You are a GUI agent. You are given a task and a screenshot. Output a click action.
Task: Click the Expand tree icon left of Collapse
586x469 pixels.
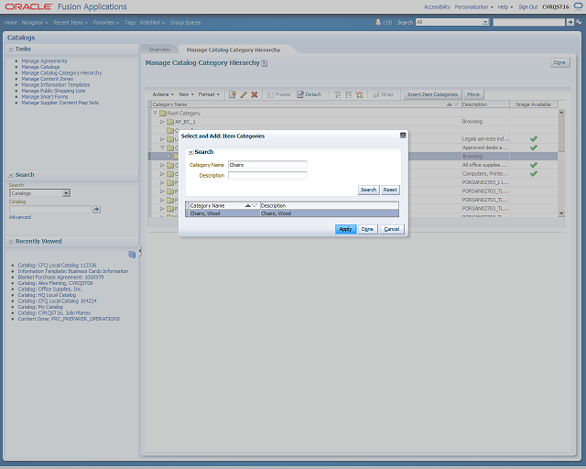coord(338,95)
